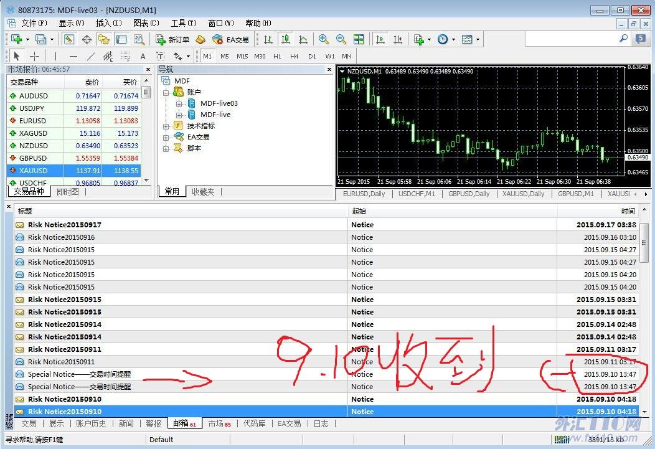This screenshot has height=449, width=655.
Task: Select the trendline tool
Action: (x=91, y=56)
